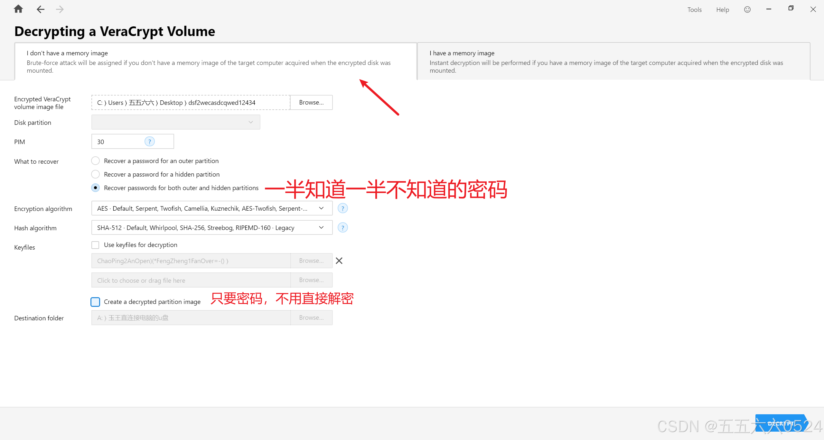Open the Help menu
This screenshot has height=440, width=824.
pyautogui.click(x=722, y=10)
